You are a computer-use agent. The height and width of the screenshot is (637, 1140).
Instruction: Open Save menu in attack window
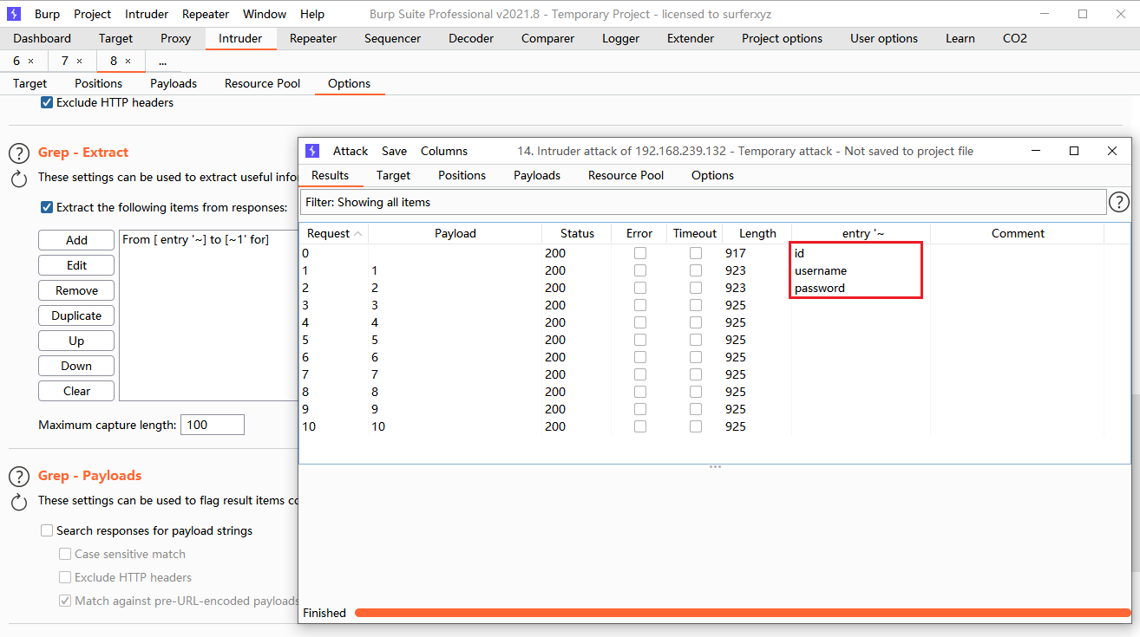point(394,151)
